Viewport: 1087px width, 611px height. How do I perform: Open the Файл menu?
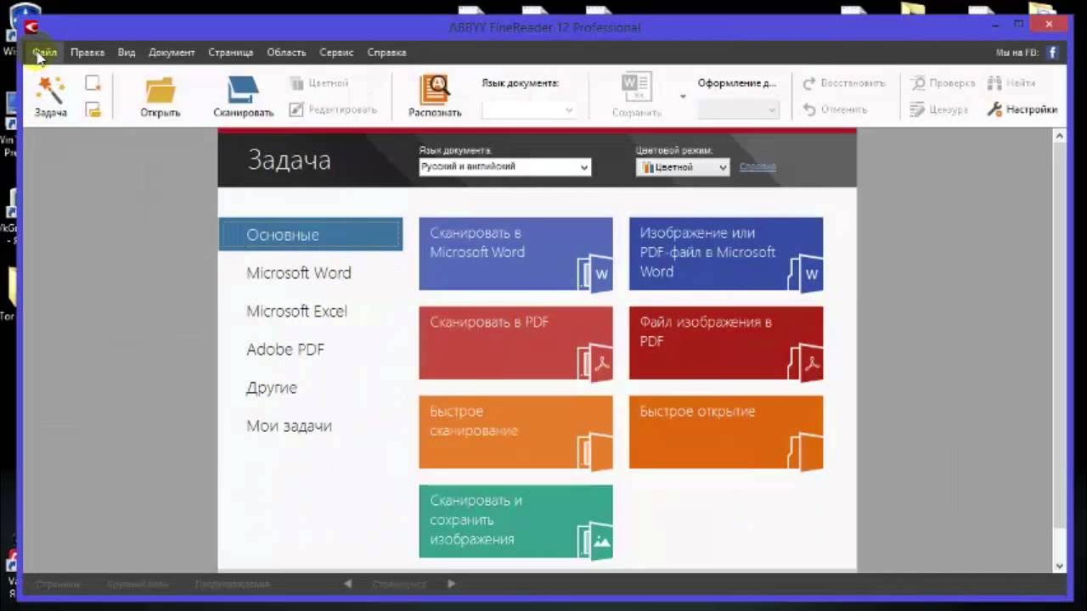(x=45, y=53)
